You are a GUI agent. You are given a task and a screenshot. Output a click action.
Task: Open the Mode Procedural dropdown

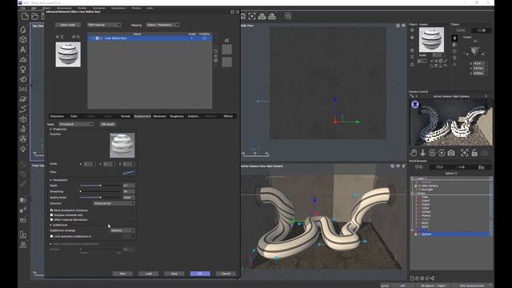(x=76, y=124)
